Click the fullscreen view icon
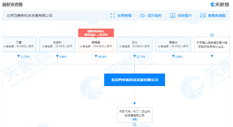This screenshot has height=127, width=233. 113,16
